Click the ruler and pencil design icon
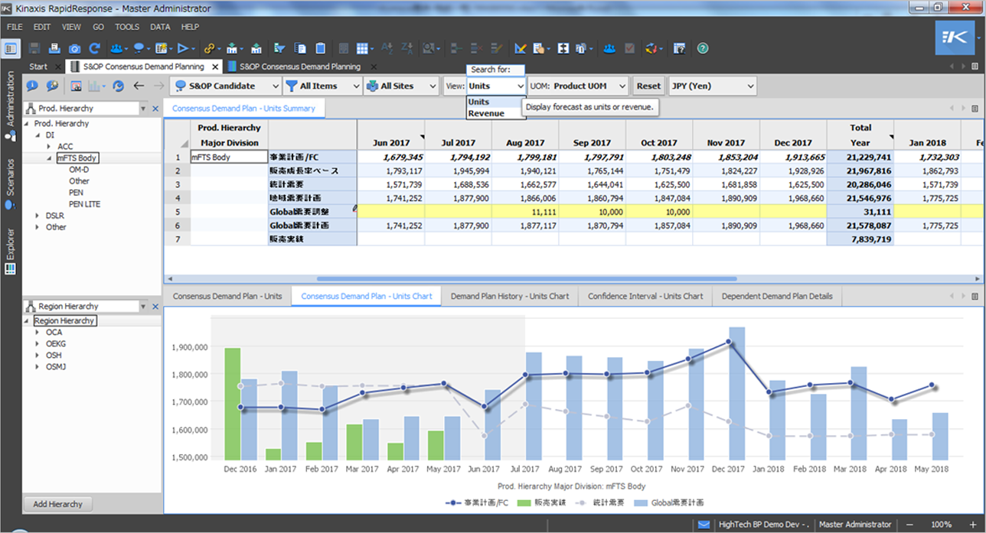The image size is (986, 533). click(x=521, y=48)
